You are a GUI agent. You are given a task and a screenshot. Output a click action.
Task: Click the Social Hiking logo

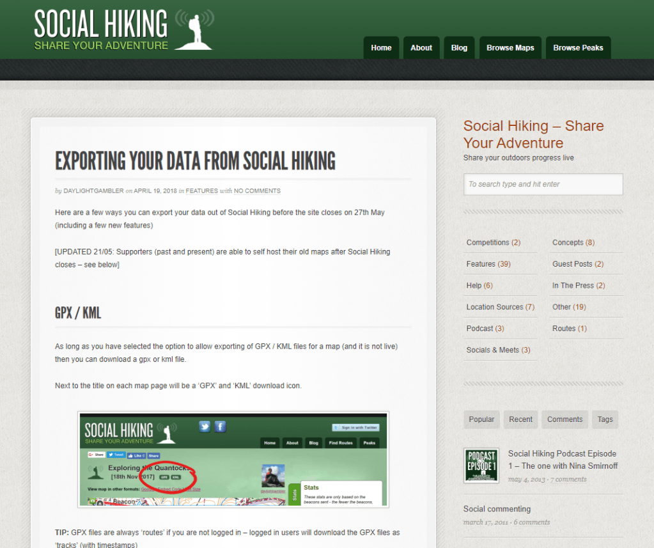tap(123, 30)
